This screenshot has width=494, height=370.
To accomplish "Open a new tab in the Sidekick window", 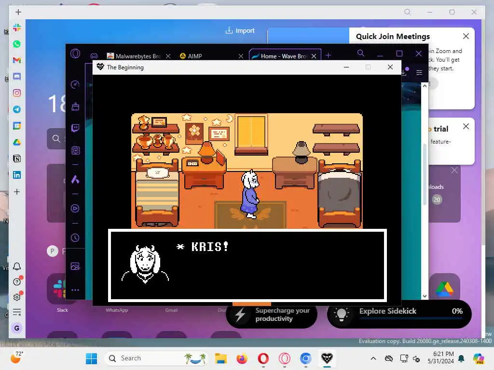I will pyautogui.click(x=18, y=12).
